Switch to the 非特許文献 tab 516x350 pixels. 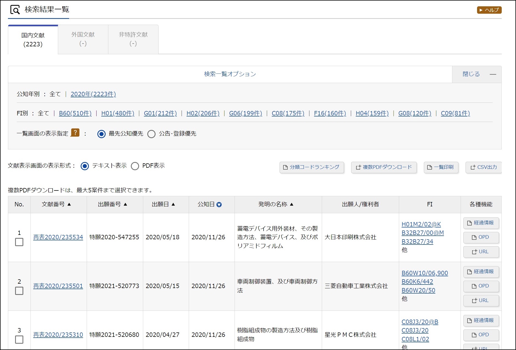click(133, 39)
